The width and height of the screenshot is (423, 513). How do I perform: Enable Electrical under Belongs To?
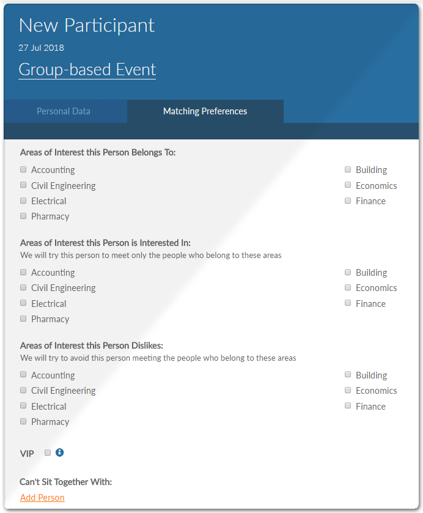(x=23, y=201)
